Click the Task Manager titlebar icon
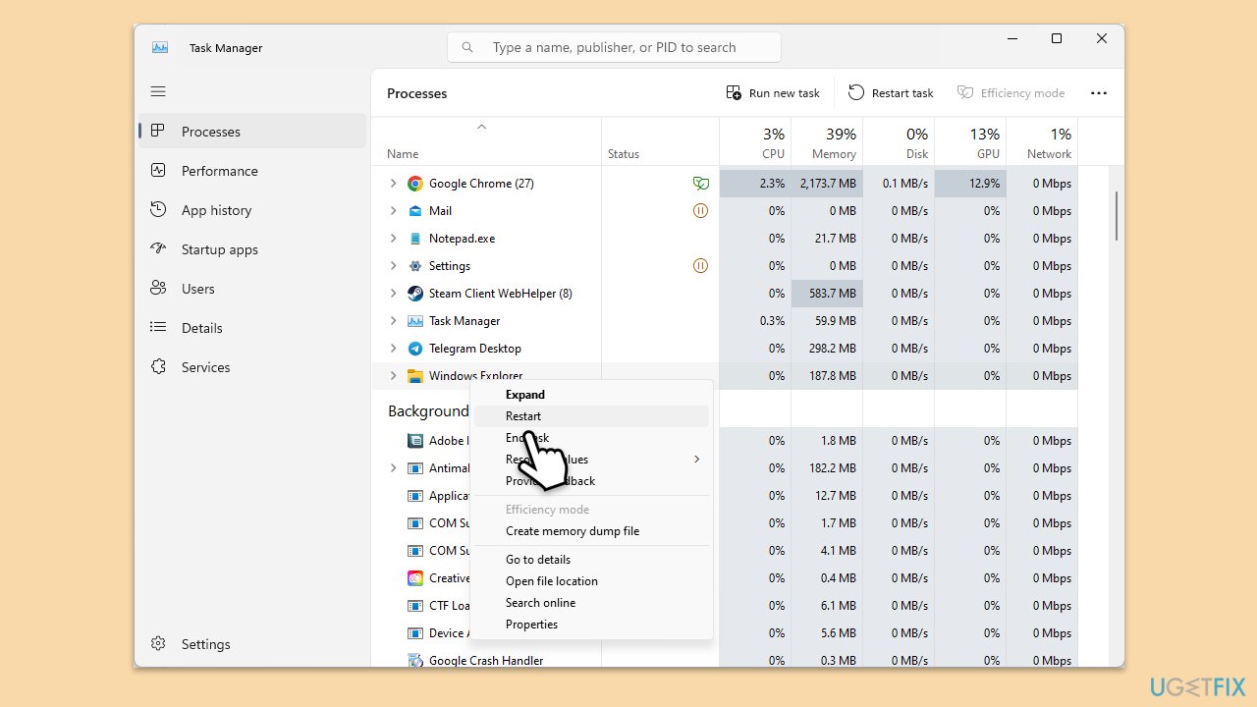Viewport: 1257px width, 707px height. pyautogui.click(x=160, y=46)
